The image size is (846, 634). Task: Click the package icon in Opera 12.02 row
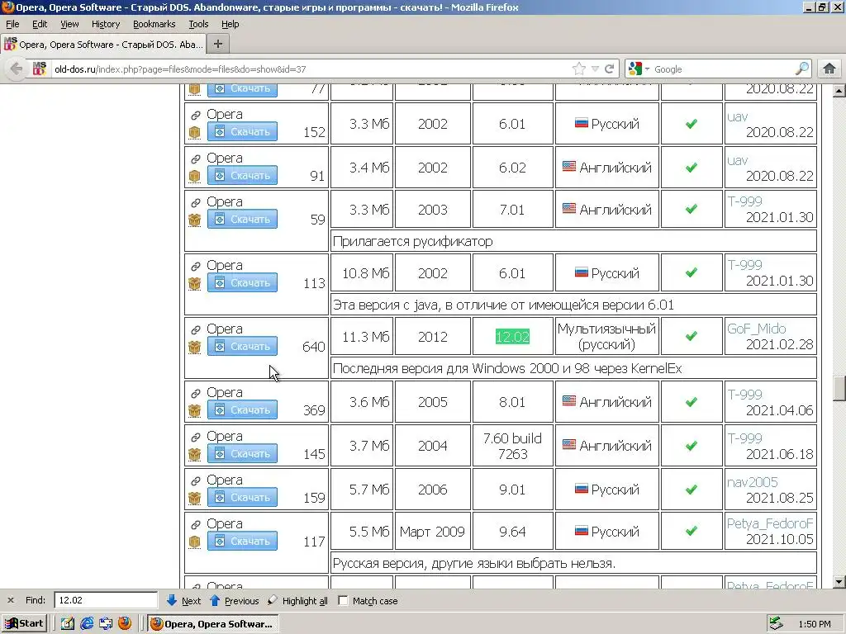(x=195, y=347)
